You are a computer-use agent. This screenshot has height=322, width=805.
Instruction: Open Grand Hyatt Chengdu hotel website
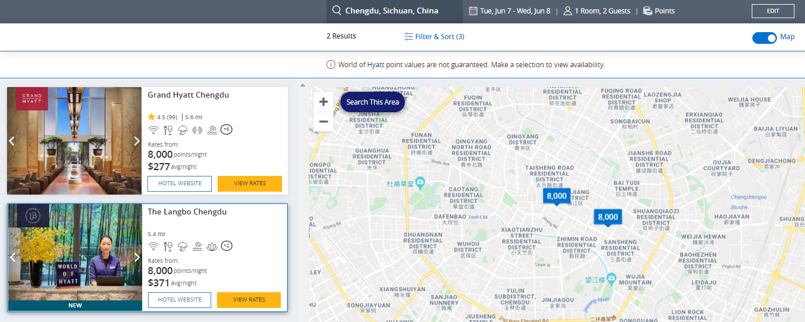pyautogui.click(x=180, y=183)
